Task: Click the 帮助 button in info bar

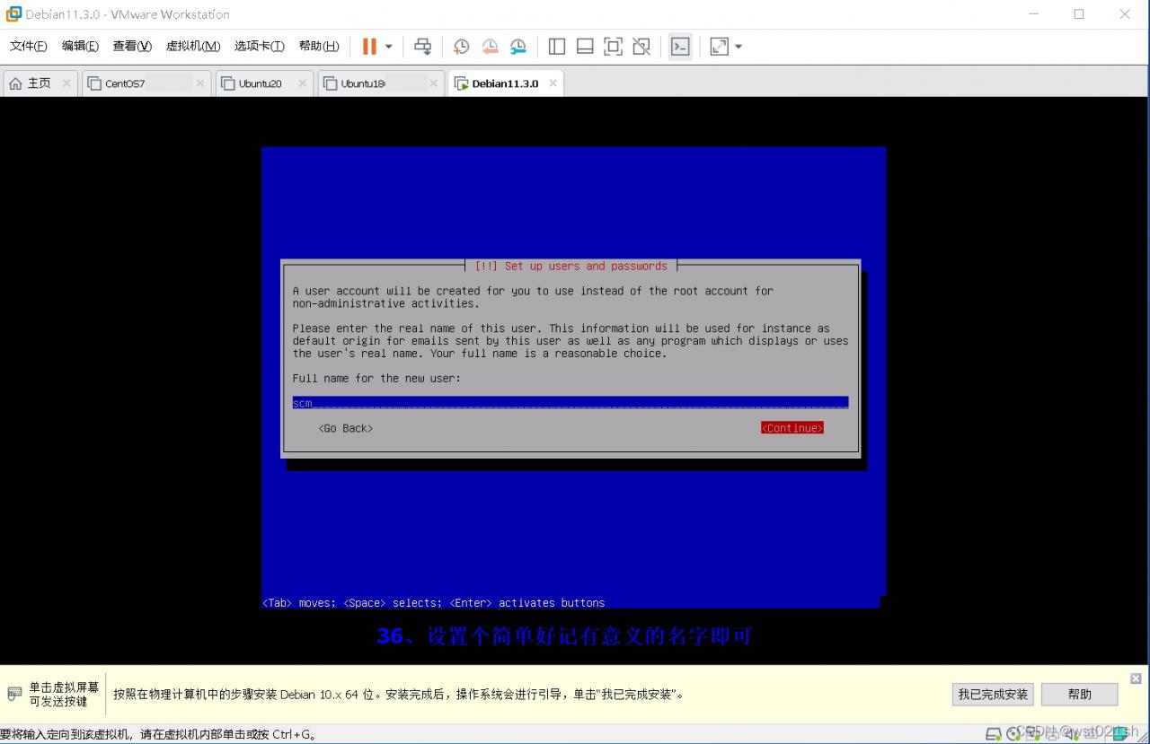Action: point(1080,694)
